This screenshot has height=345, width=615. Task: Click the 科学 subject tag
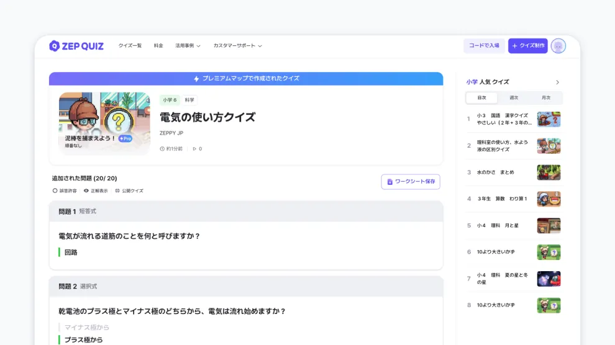tap(189, 100)
